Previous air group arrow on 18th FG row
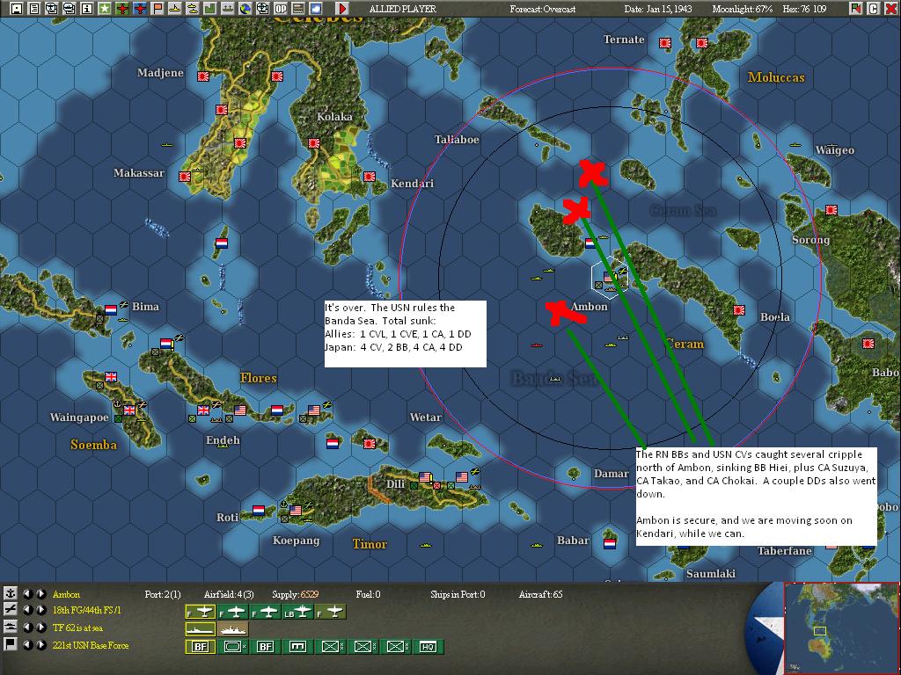The height and width of the screenshot is (675, 901). point(27,610)
